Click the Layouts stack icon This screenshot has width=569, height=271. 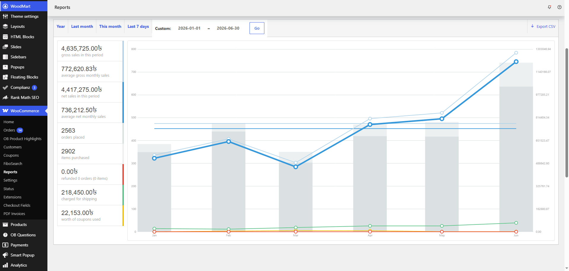pos(5,26)
